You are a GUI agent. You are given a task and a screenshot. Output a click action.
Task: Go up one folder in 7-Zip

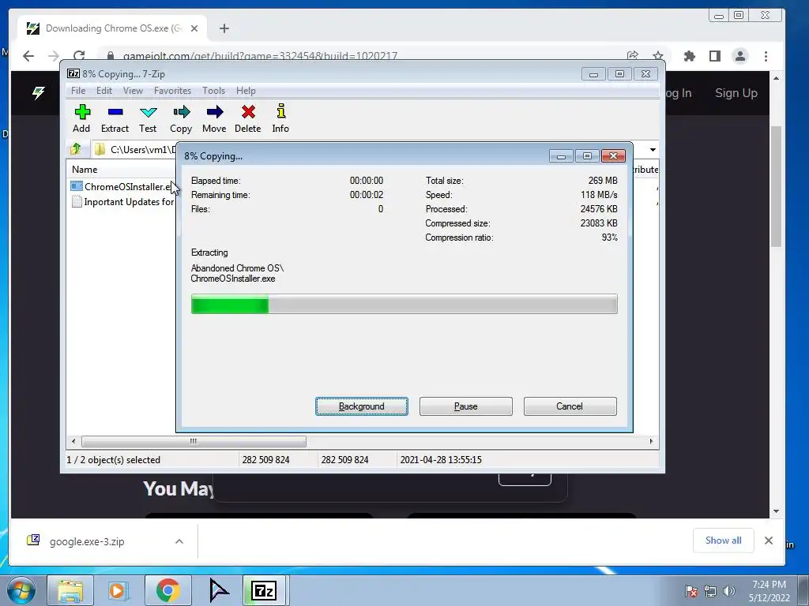(x=76, y=149)
